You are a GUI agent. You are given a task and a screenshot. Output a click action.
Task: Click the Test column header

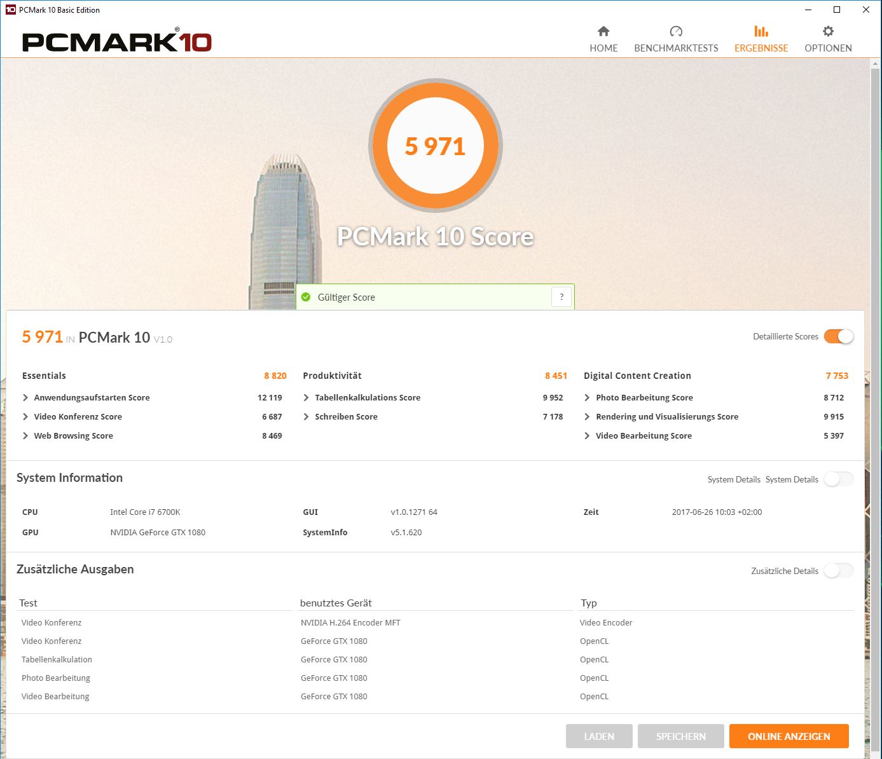pos(28,603)
